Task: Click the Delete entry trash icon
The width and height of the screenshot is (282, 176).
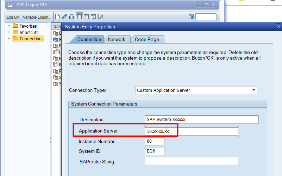Action: coord(71,16)
